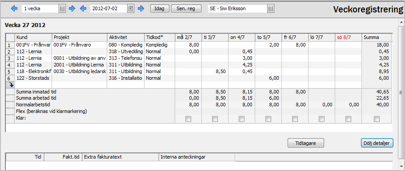Click the 8,50 cell in row 5
Screen dimensions: 405x171
(215, 71)
